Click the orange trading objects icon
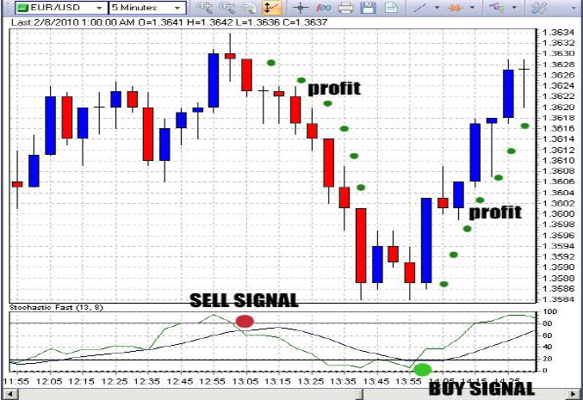The width and height of the screenshot is (583, 400). tap(455, 8)
